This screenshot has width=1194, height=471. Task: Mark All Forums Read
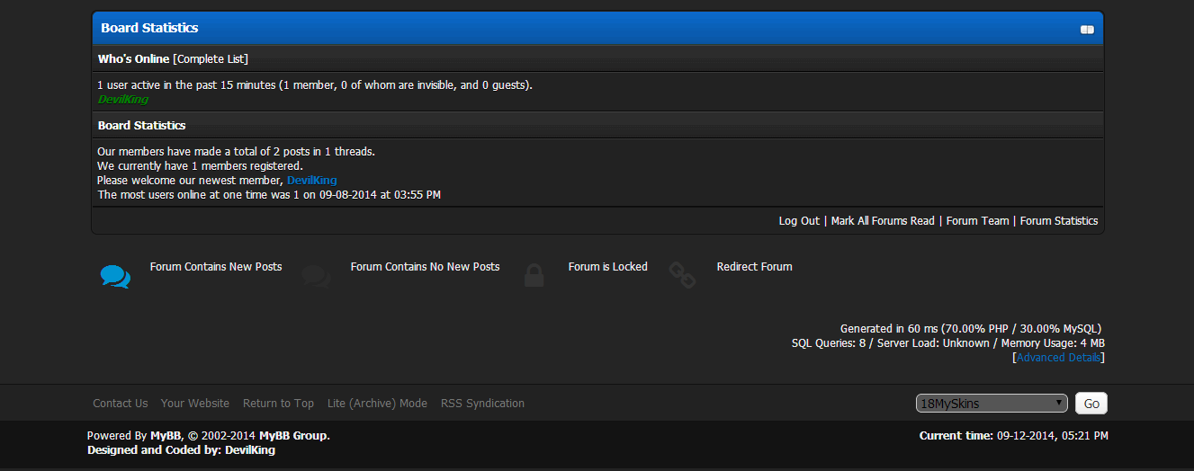point(883,221)
